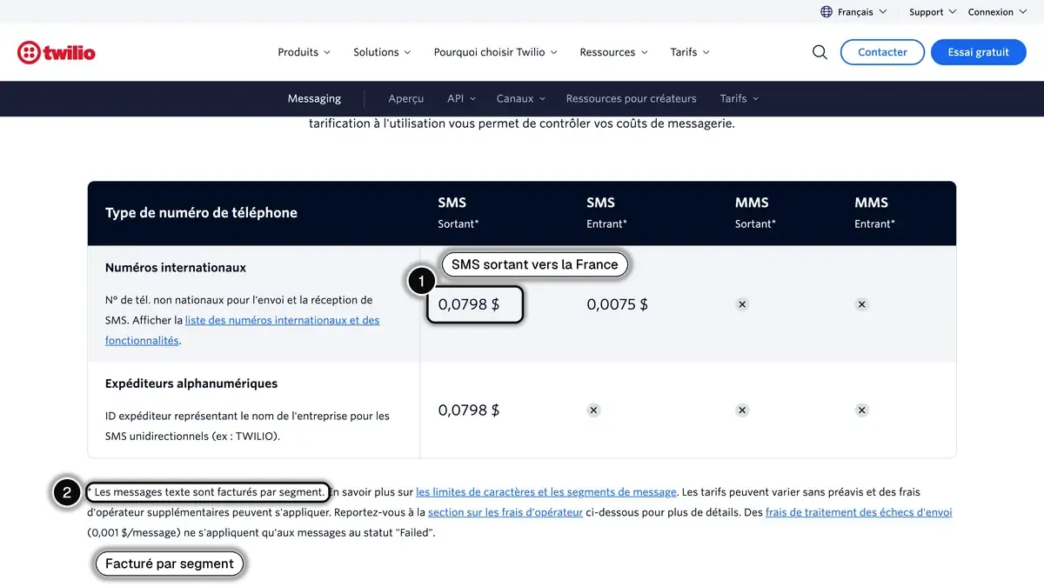Click 0,0798 $ in Expéditeurs alphanumériques row

[x=469, y=410]
